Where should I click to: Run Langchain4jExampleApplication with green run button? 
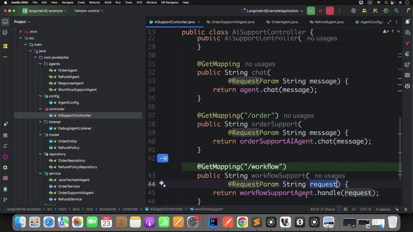click(311, 11)
